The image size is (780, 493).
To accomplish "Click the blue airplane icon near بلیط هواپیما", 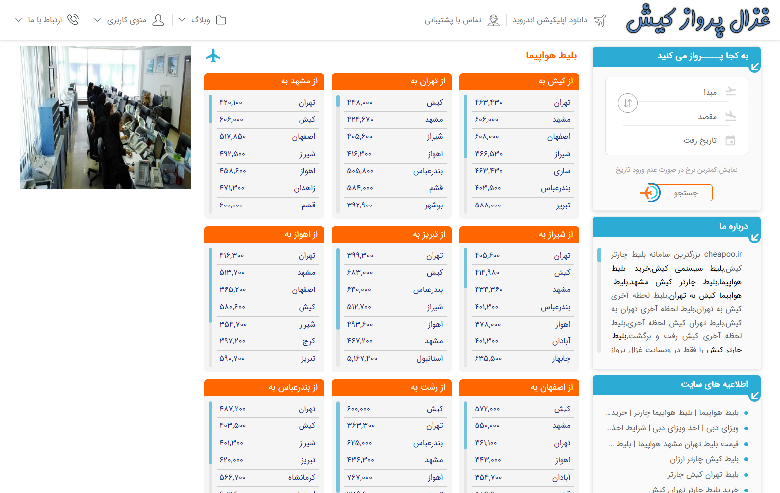I will pyautogui.click(x=213, y=56).
